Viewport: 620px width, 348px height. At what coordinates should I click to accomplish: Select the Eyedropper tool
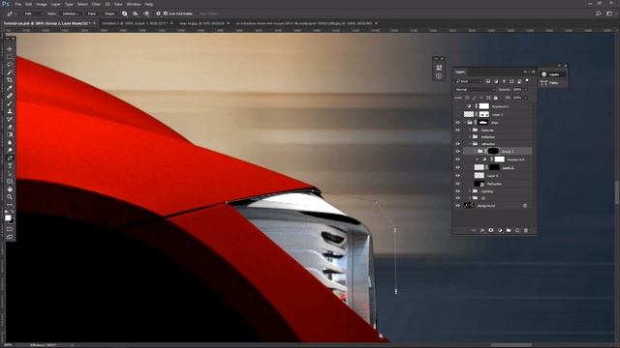10,88
